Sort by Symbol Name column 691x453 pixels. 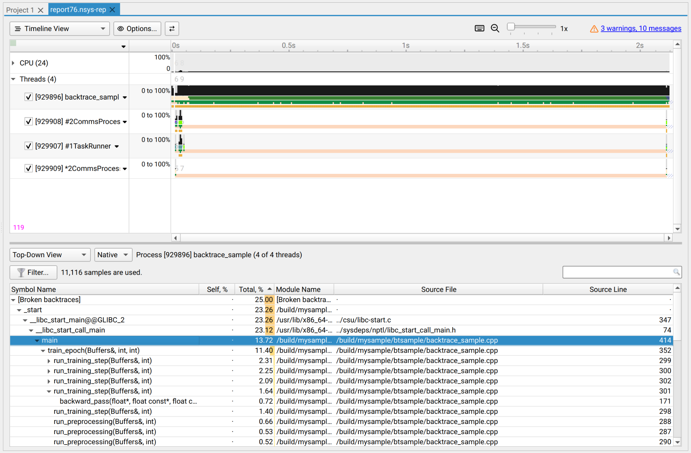coord(104,289)
